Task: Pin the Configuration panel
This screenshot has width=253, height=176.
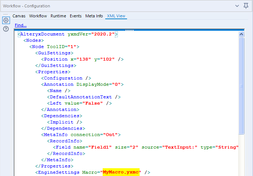Action: tap(246, 6)
